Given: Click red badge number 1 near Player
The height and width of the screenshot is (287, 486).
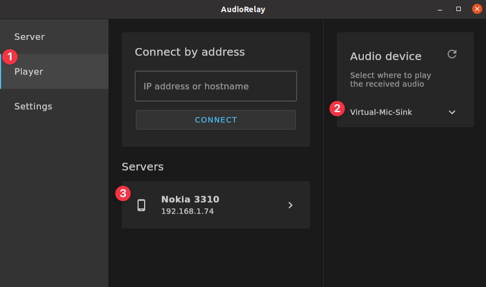Looking at the screenshot, I should (x=10, y=56).
